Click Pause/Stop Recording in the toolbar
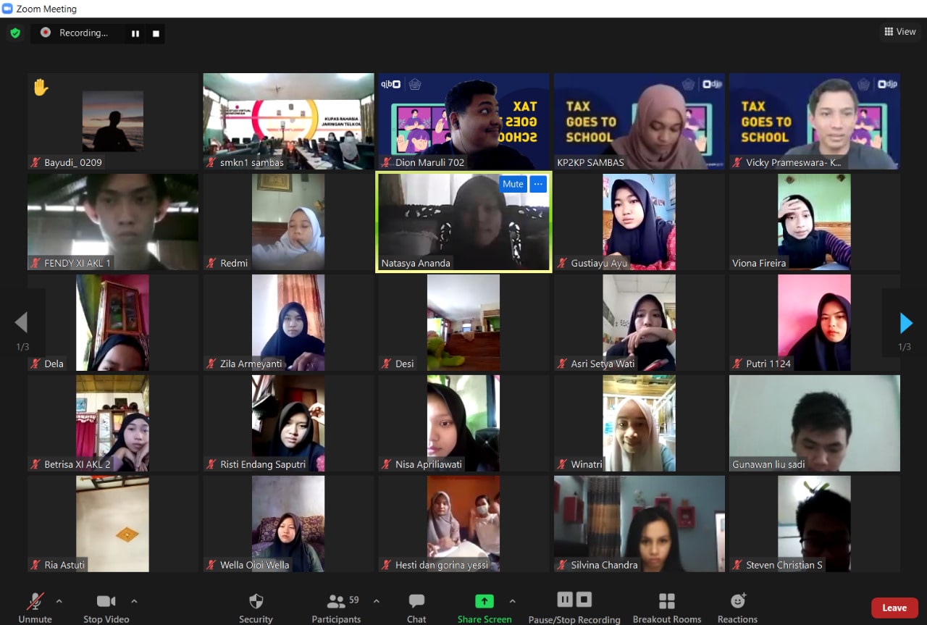The height and width of the screenshot is (625, 927). click(x=574, y=608)
